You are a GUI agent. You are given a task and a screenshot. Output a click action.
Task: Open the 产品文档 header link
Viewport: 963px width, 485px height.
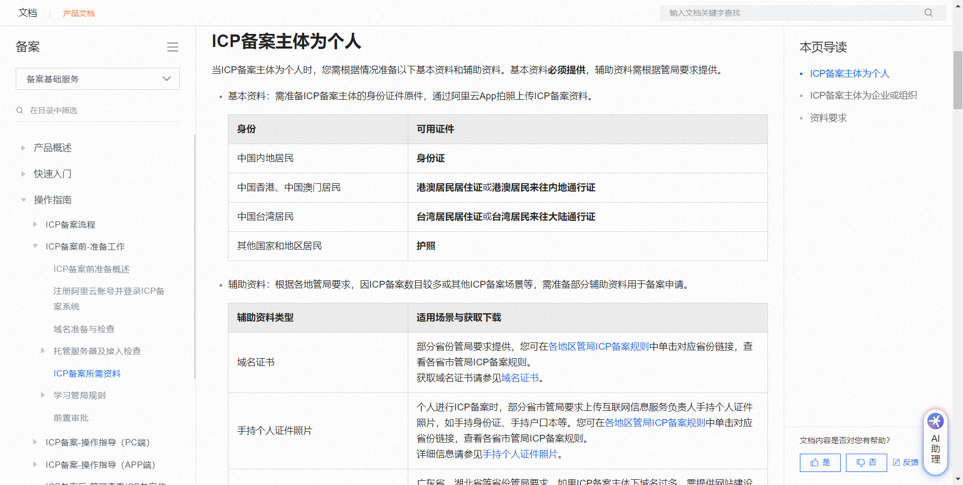pos(79,13)
